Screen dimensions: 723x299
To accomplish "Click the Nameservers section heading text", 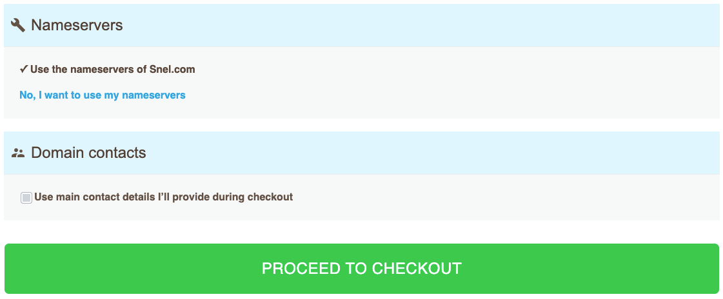I will 77,25.
